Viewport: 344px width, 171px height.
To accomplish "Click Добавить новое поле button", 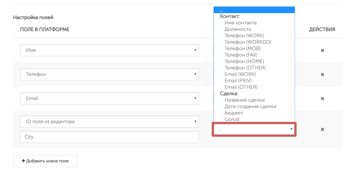I will click(45, 161).
